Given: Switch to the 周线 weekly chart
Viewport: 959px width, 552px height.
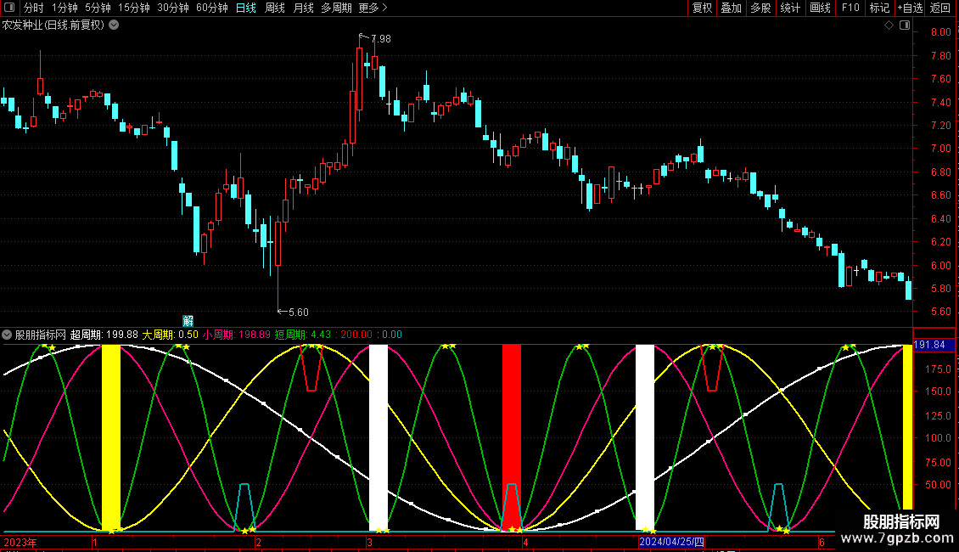Looking at the screenshot, I should point(275,8).
